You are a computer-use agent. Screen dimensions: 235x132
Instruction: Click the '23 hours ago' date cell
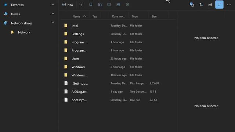click(118, 59)
